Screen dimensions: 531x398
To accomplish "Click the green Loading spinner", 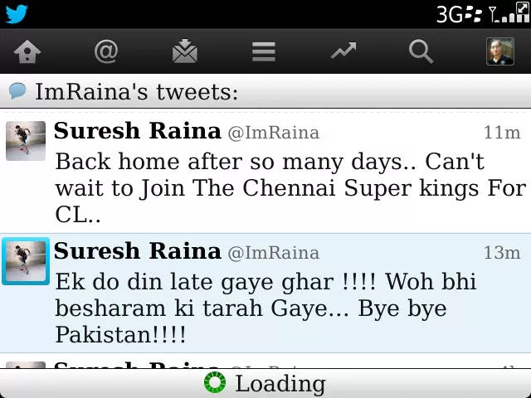I will [215, 383].
